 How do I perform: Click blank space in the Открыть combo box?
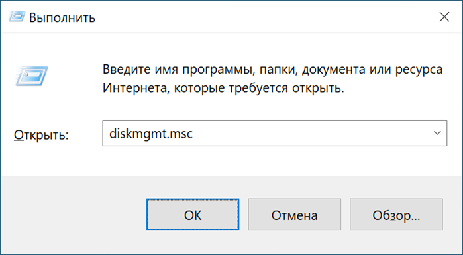(x=310, y=133)
